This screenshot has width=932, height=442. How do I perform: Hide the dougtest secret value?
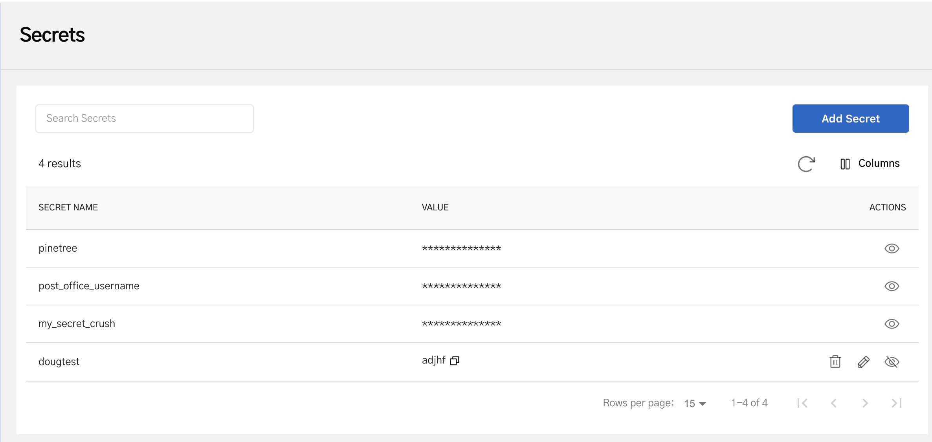(892, 362)
